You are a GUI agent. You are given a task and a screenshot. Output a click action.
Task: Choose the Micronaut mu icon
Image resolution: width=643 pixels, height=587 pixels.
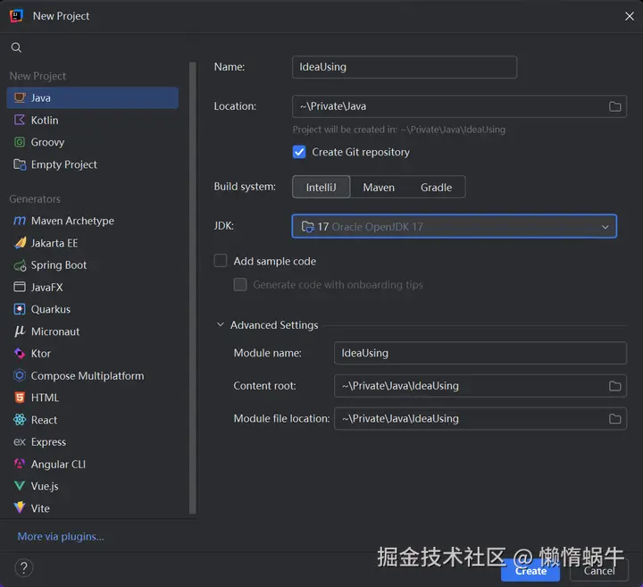[x=20, y=331]
